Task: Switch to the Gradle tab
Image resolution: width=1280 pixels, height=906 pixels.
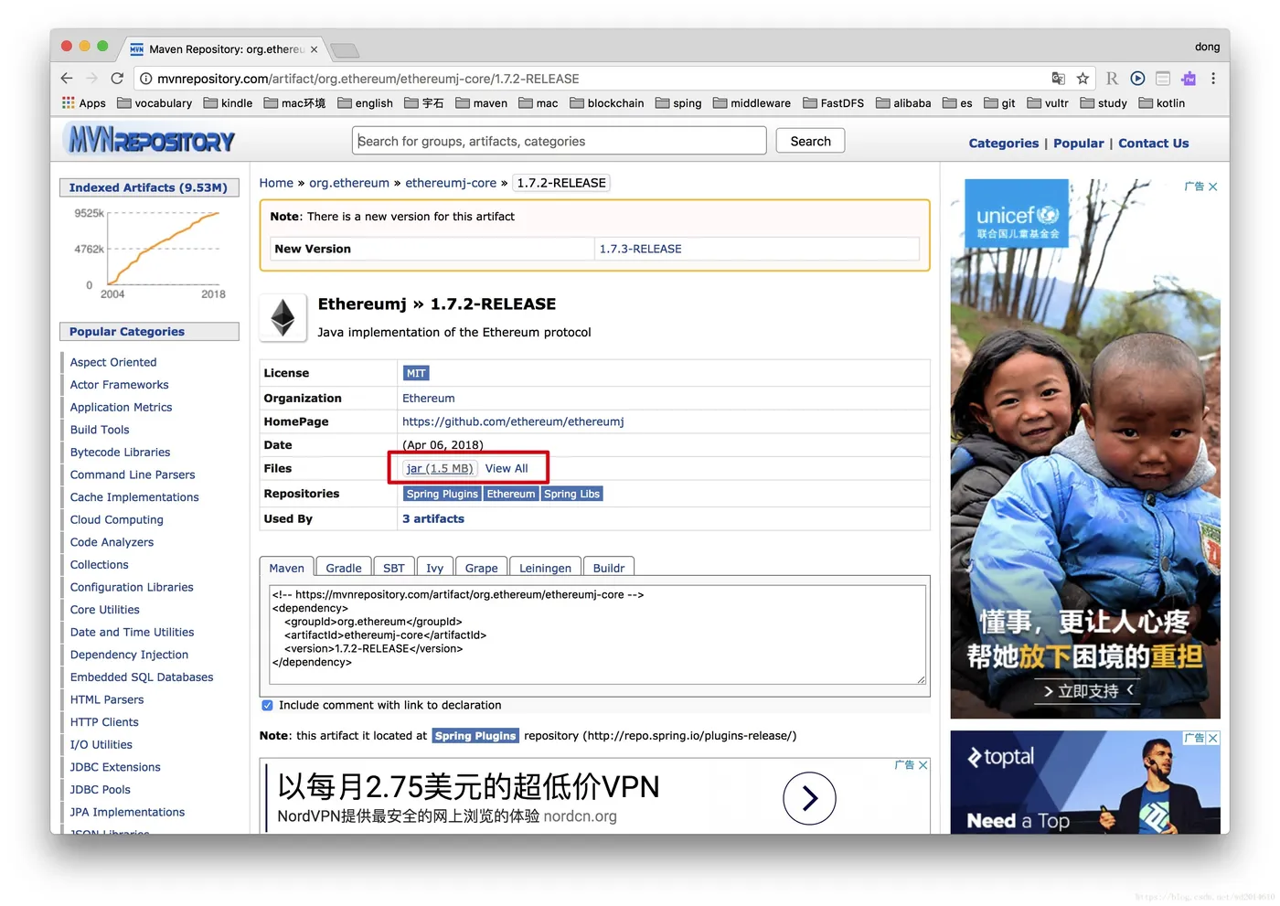Action: click(344, 568)
